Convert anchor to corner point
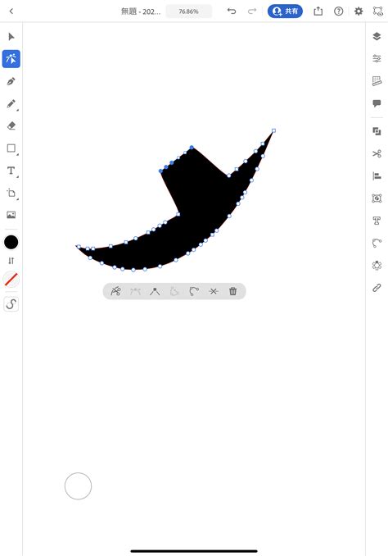 pyautogui.click(x=155, y=291)
